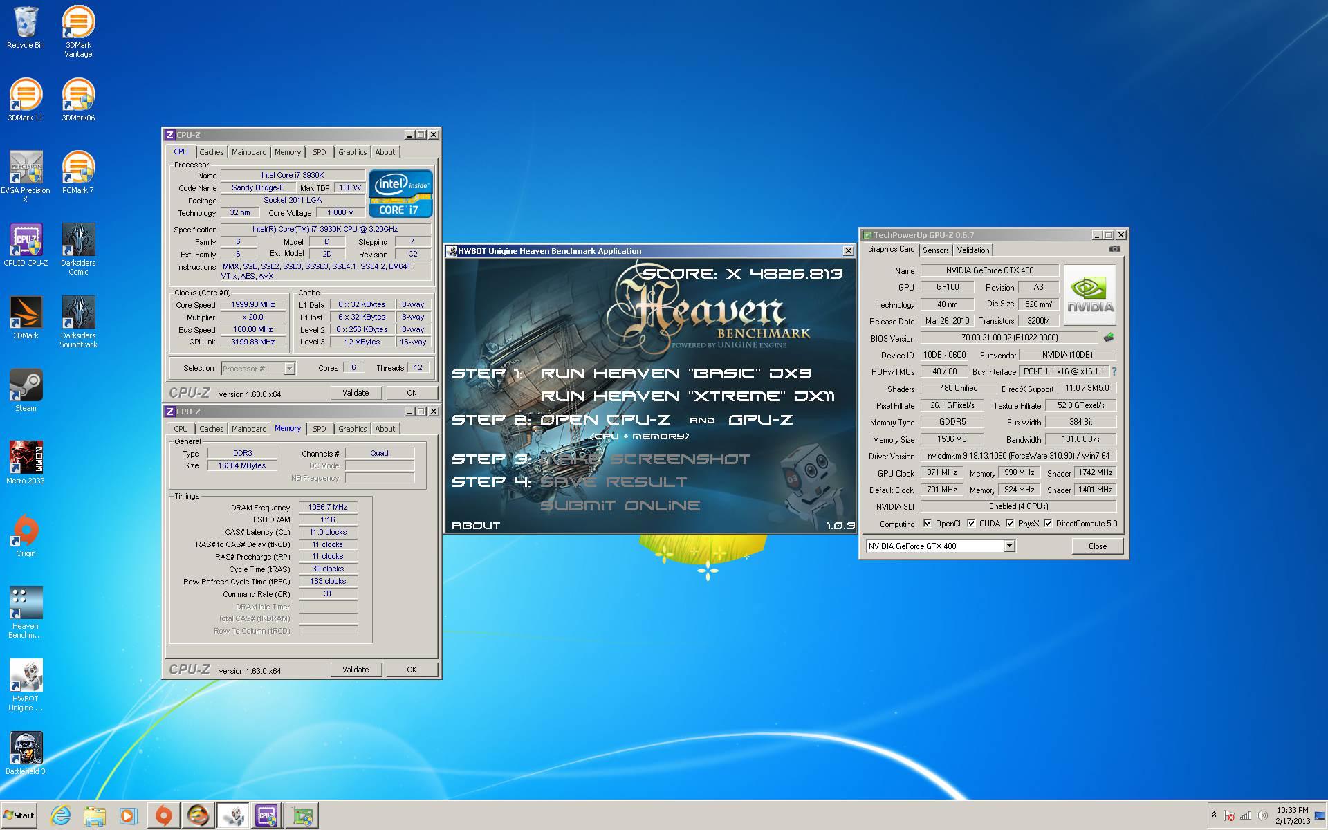Click the GPU-Z icon in the taskbar
Screen dimensions: 1328x830
click(302, 815)
